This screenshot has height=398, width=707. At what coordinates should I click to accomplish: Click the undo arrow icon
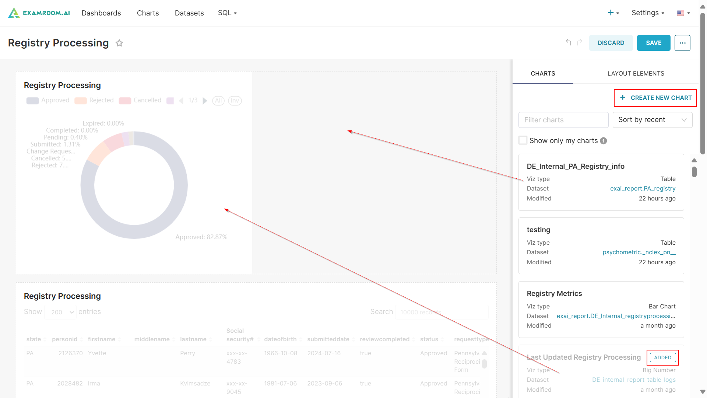(x=569, y=42)
